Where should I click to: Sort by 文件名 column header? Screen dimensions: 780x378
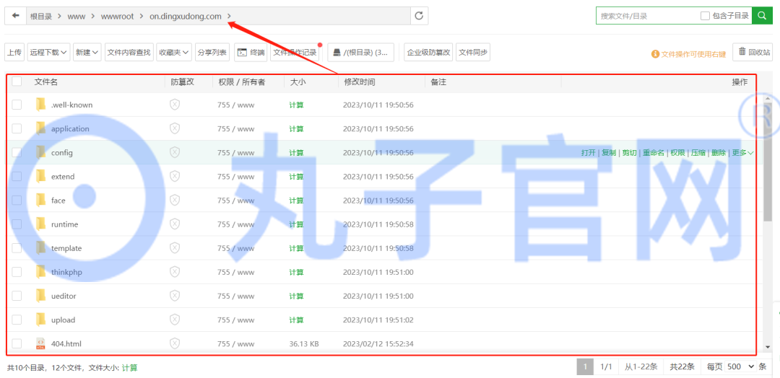click(45, 82)
